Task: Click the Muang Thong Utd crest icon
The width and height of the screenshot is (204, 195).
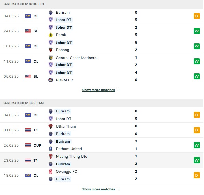Action: point(51,156)
